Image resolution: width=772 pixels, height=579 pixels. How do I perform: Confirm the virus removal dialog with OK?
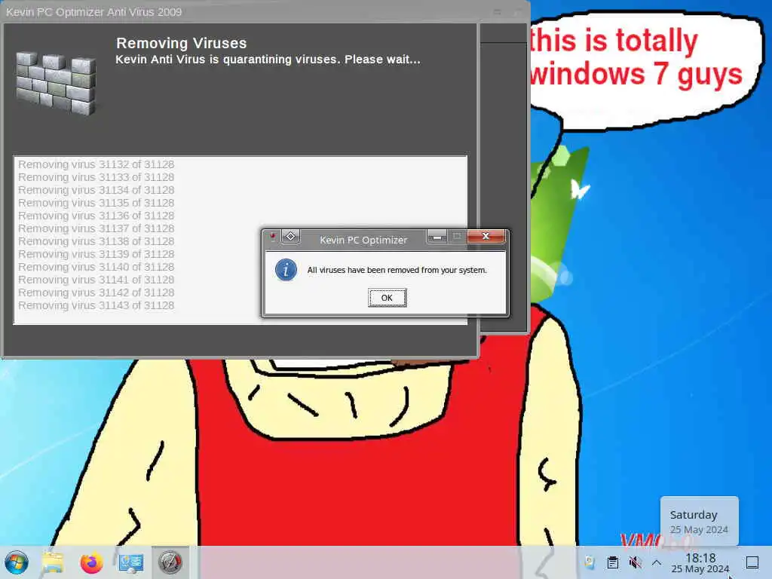[387, 298]
